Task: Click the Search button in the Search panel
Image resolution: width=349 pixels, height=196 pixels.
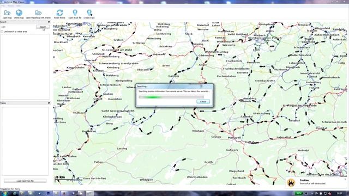Action: (43, 27)
